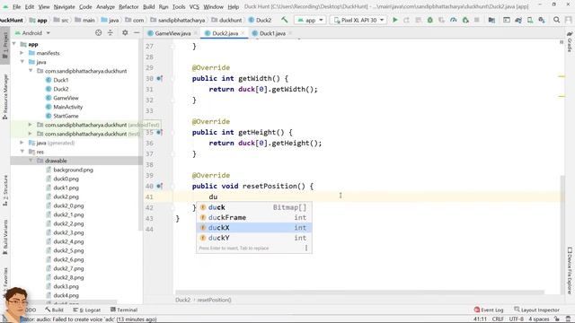Open Build Variants side tool window

tap(5, 237)
